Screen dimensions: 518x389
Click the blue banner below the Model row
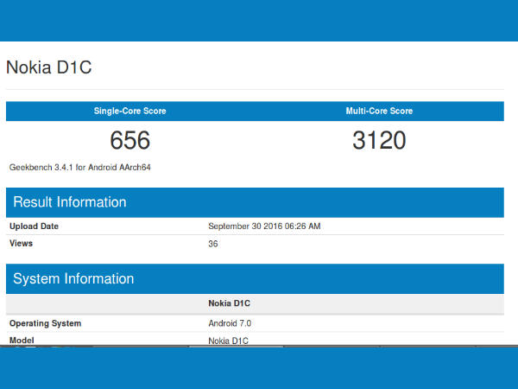tap(259, 367)
